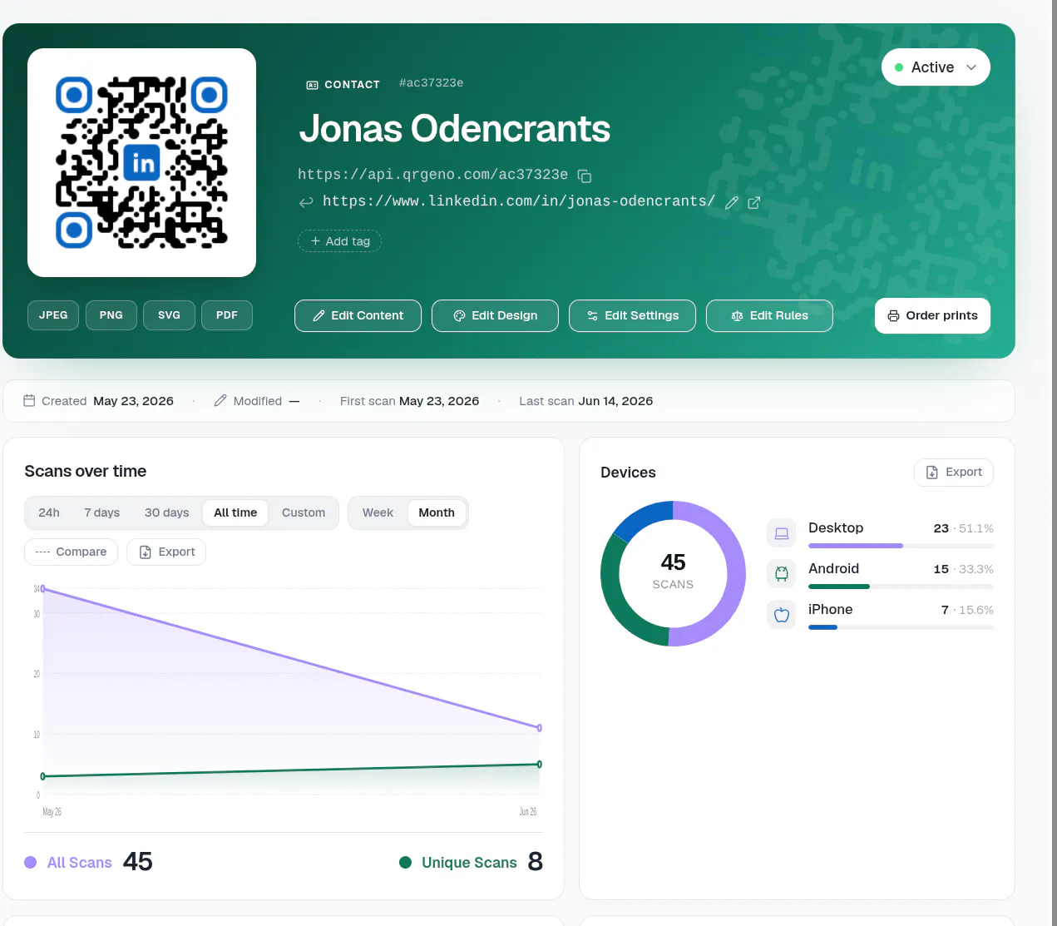Click the 33.3% Android percentage

976,569
